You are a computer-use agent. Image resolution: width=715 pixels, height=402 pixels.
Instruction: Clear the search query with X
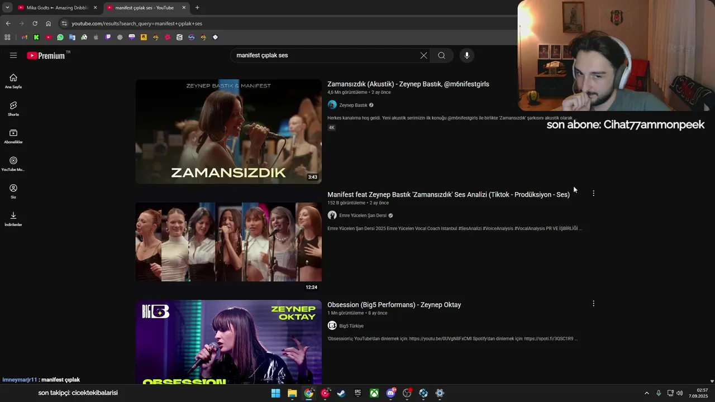click(423, 55)
